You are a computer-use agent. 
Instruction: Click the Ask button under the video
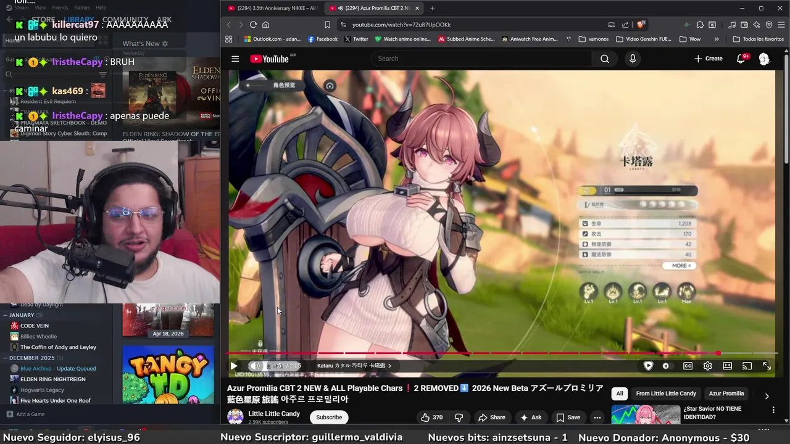pos(531,417)
